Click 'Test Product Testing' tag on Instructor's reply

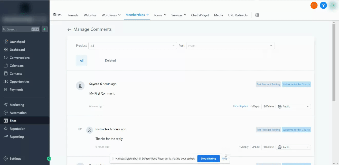(x=268, y=130)
